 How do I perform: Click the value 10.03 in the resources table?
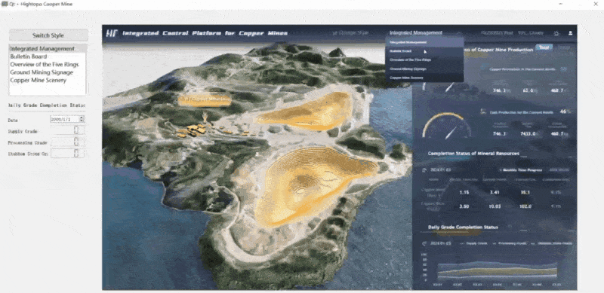click(495, 206)
